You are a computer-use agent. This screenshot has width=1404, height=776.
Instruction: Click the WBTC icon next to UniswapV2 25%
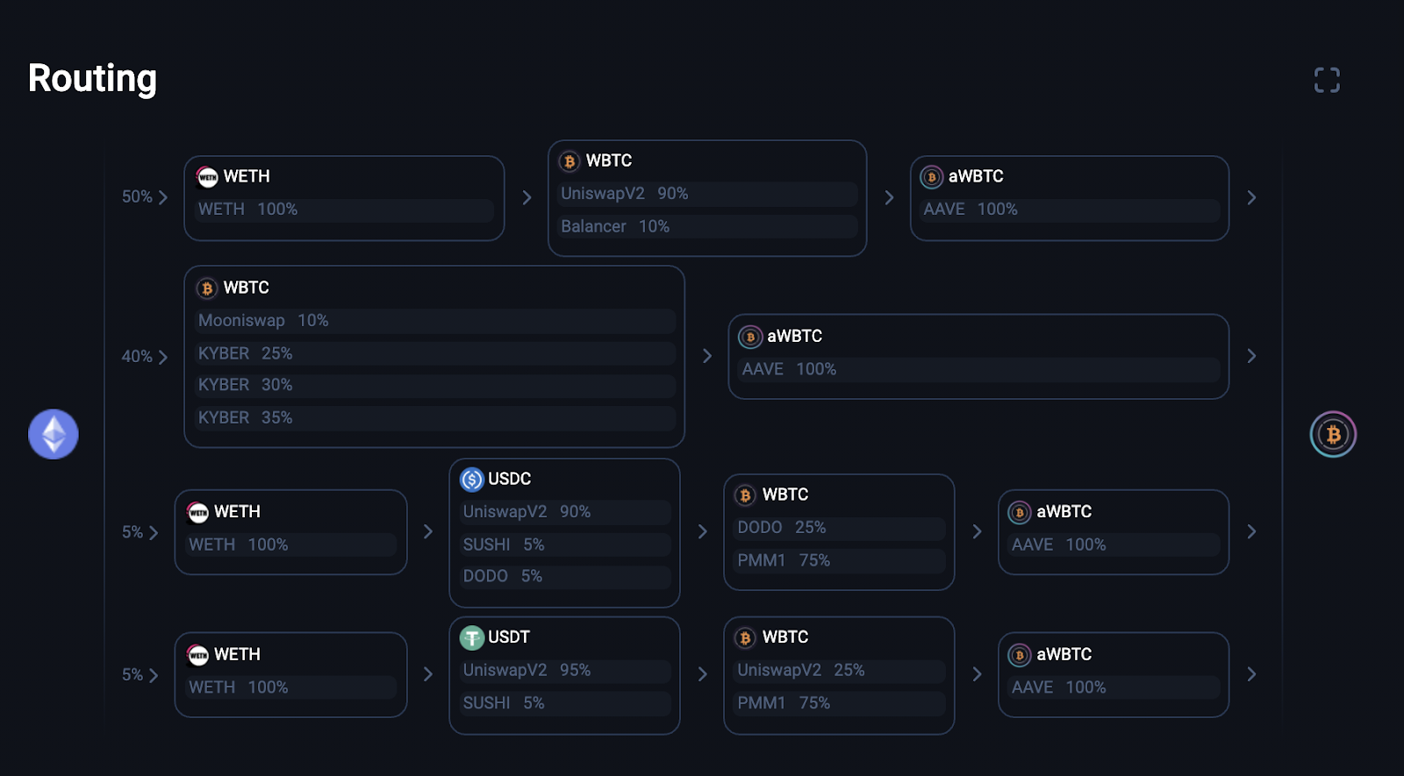tap(745, 637)
